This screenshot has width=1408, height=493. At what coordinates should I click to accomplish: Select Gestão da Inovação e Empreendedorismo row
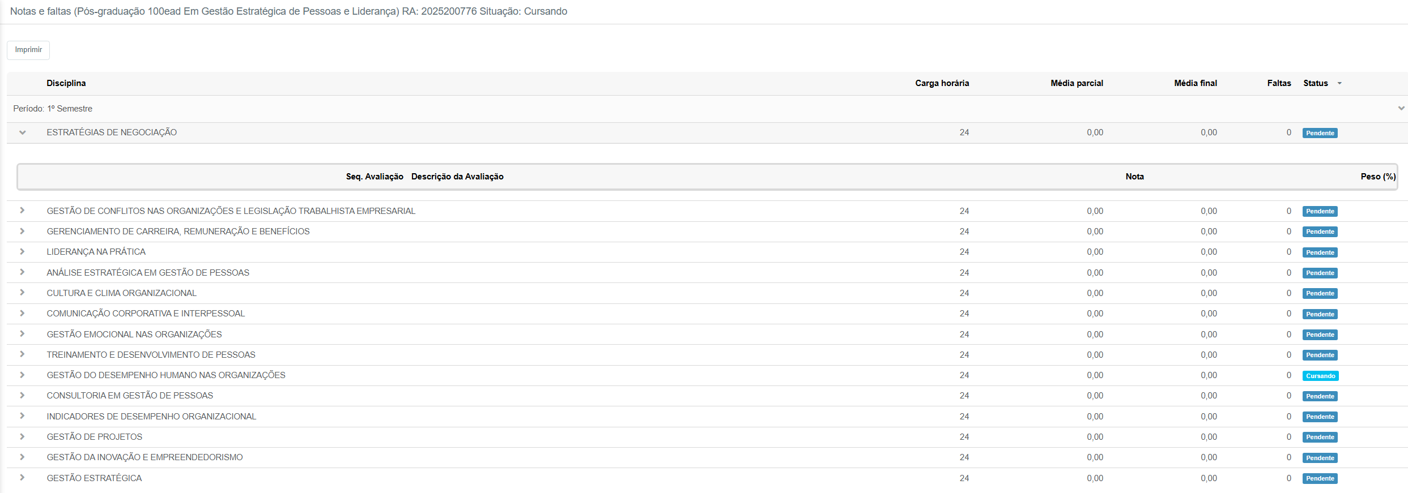[144, 457]
